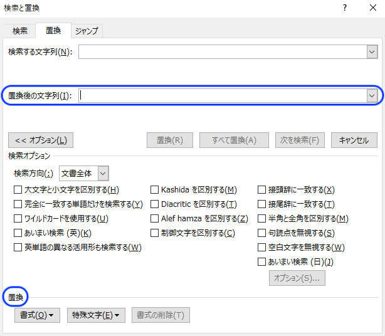Click the help question mark icon
This screenshot has height=336, width=385.
[x=344, y=9]
